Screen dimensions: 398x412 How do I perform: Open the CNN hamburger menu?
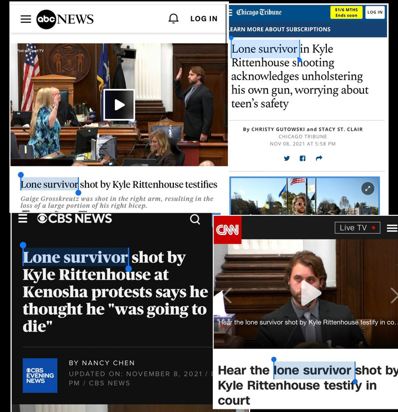tap(392, 228)
